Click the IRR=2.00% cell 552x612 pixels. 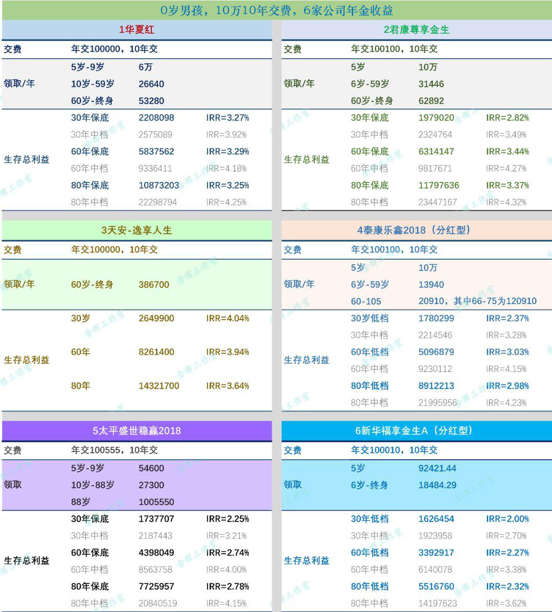[x=507, y=519]
